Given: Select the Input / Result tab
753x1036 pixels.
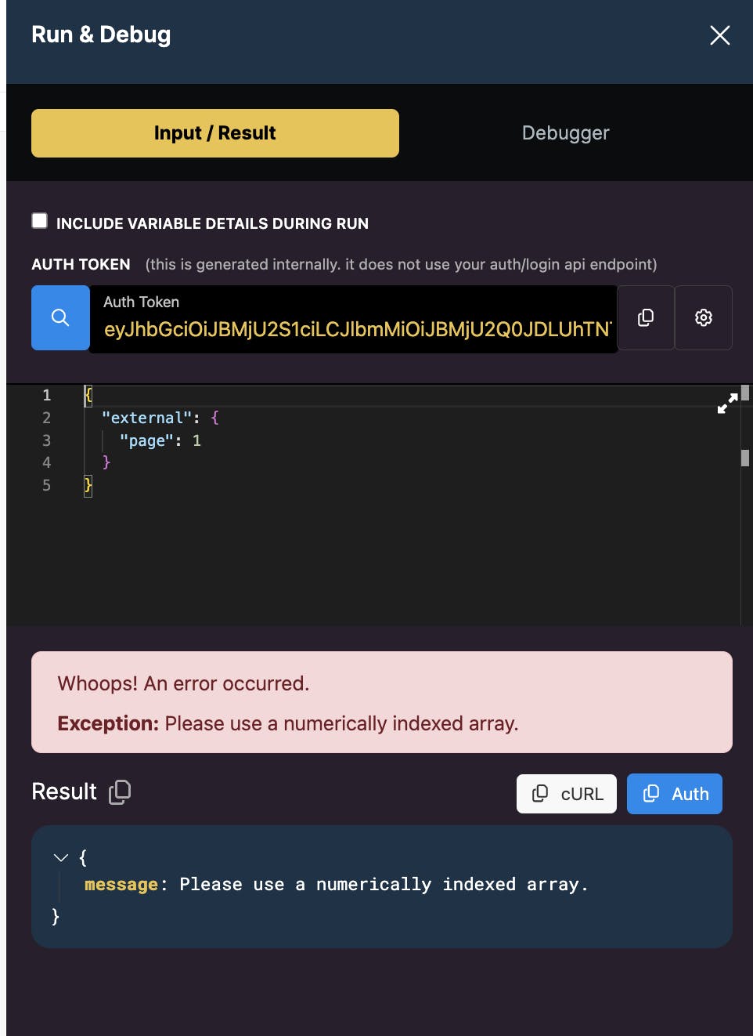Looking at the screenshot, I should pyautogui.click(x=215, y=133).
